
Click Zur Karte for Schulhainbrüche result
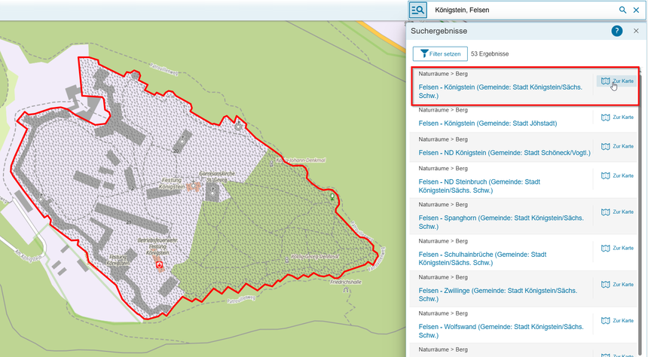[x=617, y=248]
